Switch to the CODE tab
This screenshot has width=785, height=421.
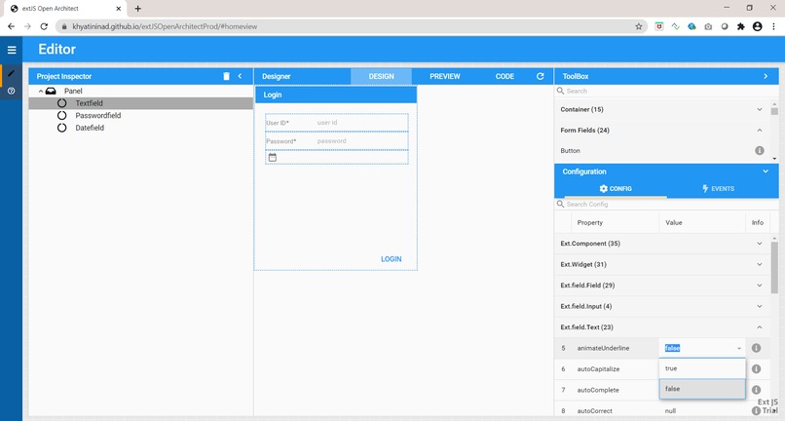(505, 76)
